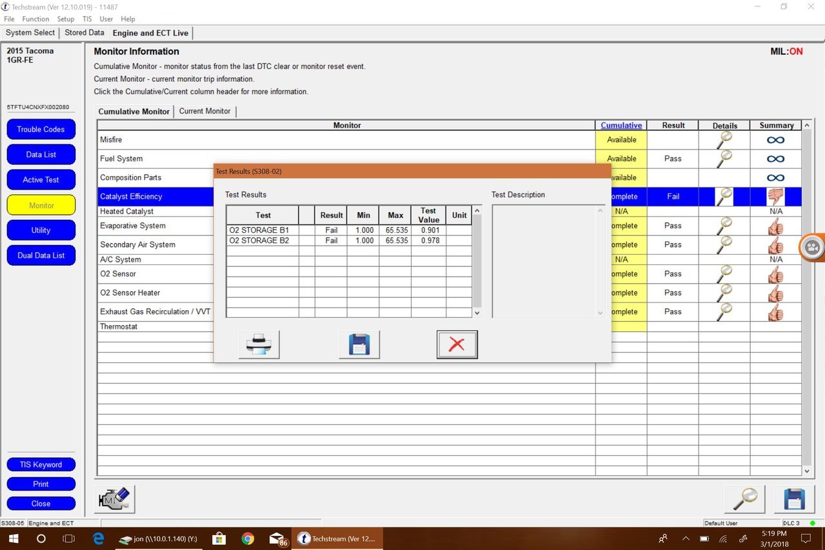Open Evaporative System details magnifier

point(724,226)
